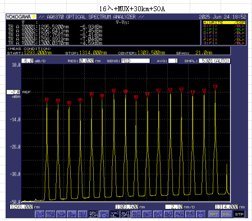Select trace B:FIX in trace list

click(224, 26)
